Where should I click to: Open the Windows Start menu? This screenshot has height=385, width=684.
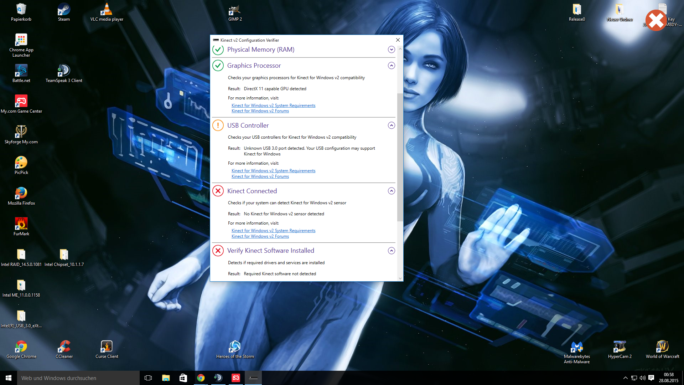(9, 378)
